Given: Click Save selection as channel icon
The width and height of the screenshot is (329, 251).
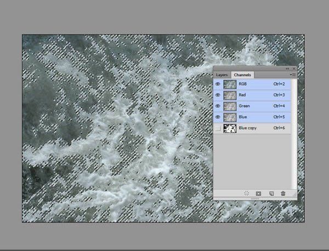Looking at the screenshot, I should click(x=258, y=193).
